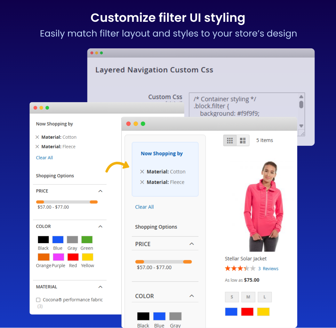Click the Custom Css textarea resize handle
This screenshot has height=328, width=336.
click(x=302, y=134)
